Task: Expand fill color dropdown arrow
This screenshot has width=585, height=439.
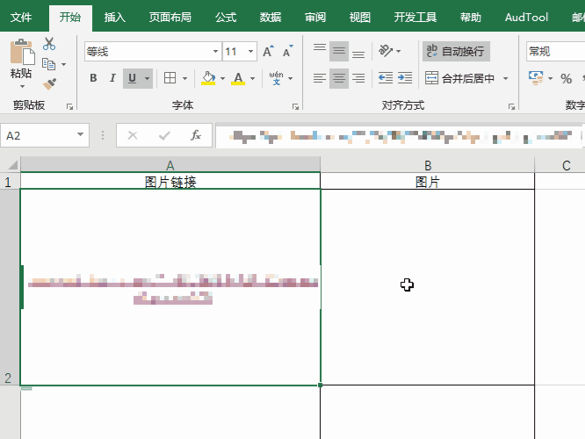Action: coord(222,78)
